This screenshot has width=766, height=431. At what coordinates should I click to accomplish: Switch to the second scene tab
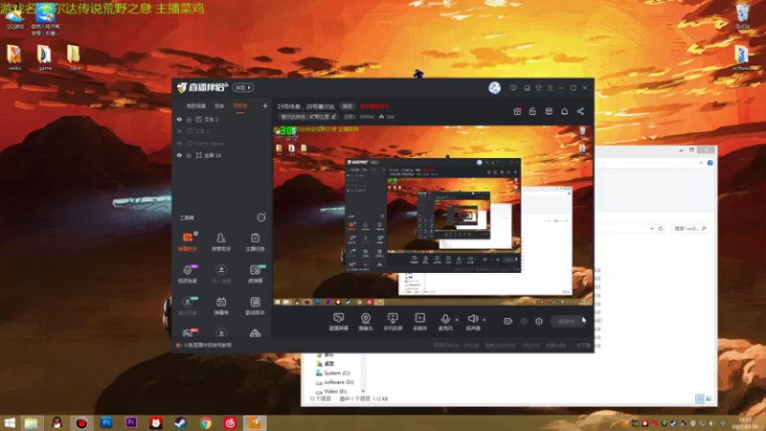[219, 105]
